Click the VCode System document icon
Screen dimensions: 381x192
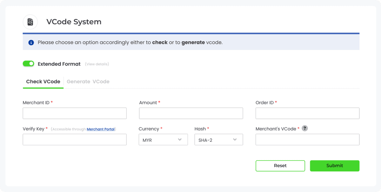click(30, 22)
